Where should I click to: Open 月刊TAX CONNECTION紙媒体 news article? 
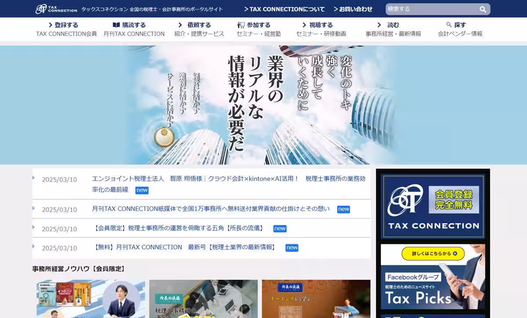[x=211, y=209]
